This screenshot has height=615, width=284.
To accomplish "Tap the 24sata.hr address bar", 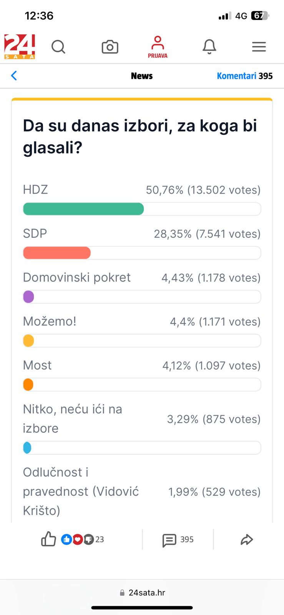I will (142, 592).
